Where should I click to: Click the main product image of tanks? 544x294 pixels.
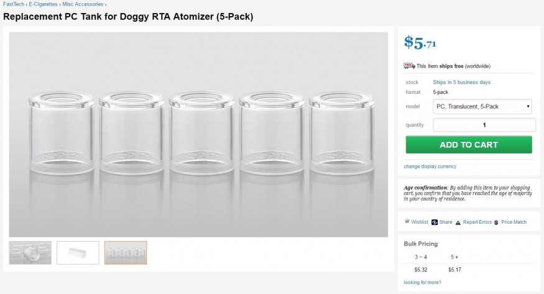tap(199, 134)
